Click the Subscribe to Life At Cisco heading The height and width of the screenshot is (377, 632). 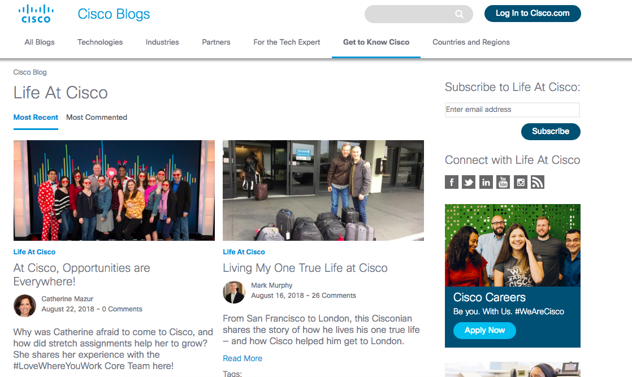[512, 87]
